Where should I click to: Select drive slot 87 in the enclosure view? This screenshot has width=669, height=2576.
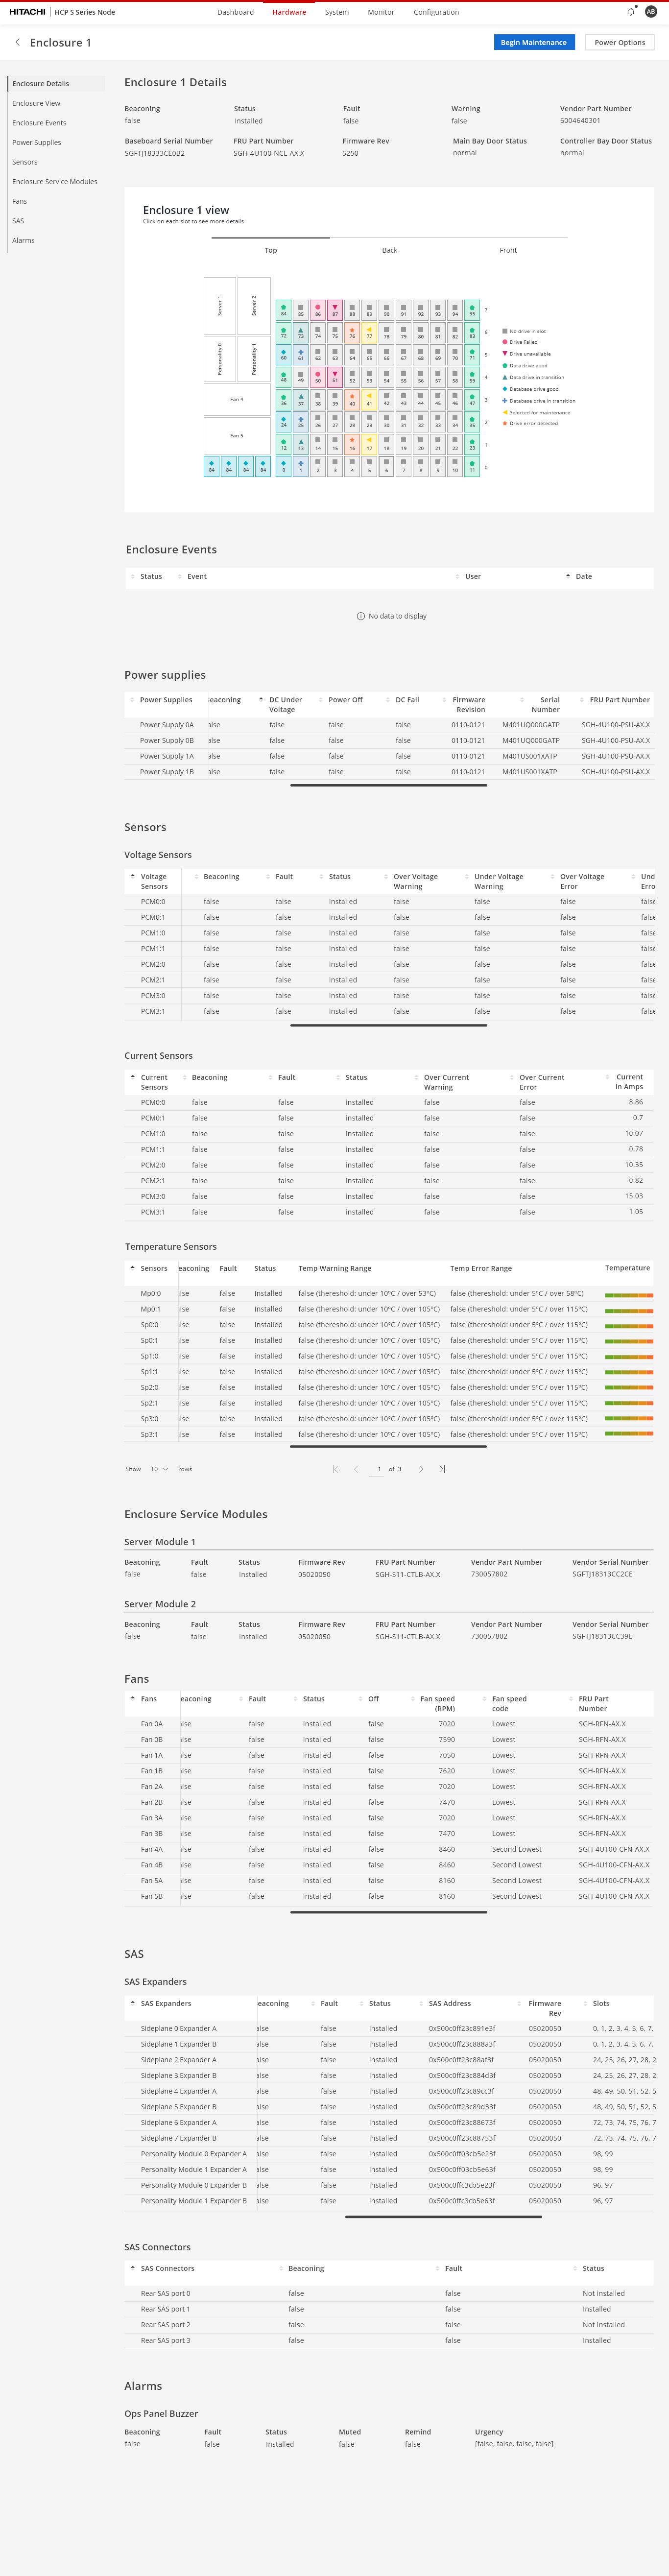tap(335, 310)
